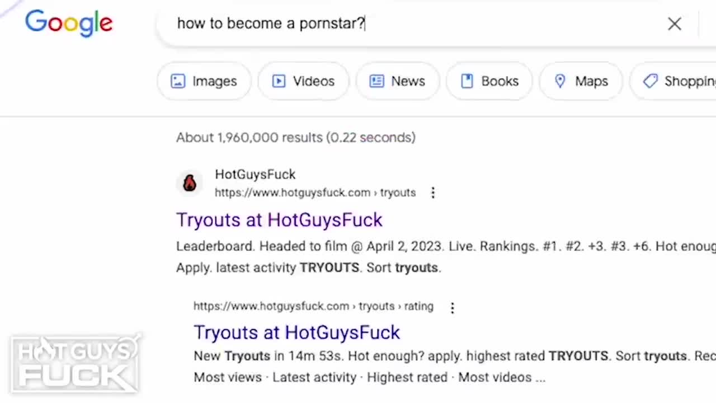
Task: Click the Maps pin icon
Action: tap(560, 81)
